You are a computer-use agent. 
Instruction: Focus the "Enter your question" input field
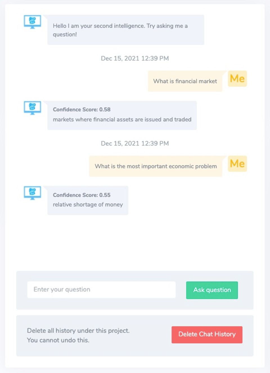(x=101, y=290)
